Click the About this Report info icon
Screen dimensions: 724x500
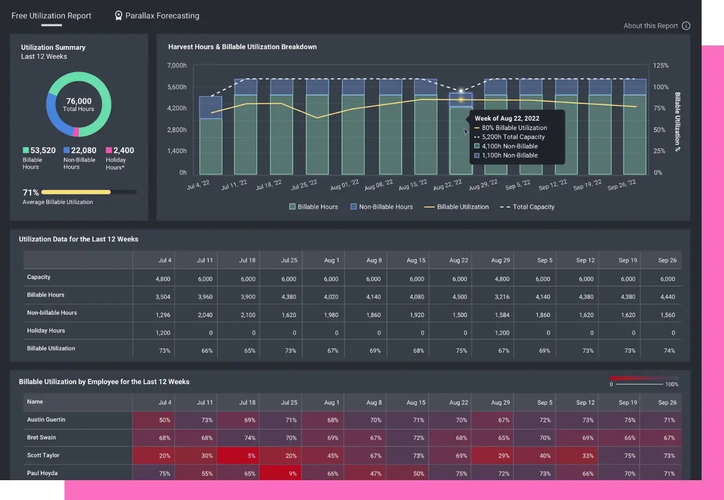click(686, 26)
